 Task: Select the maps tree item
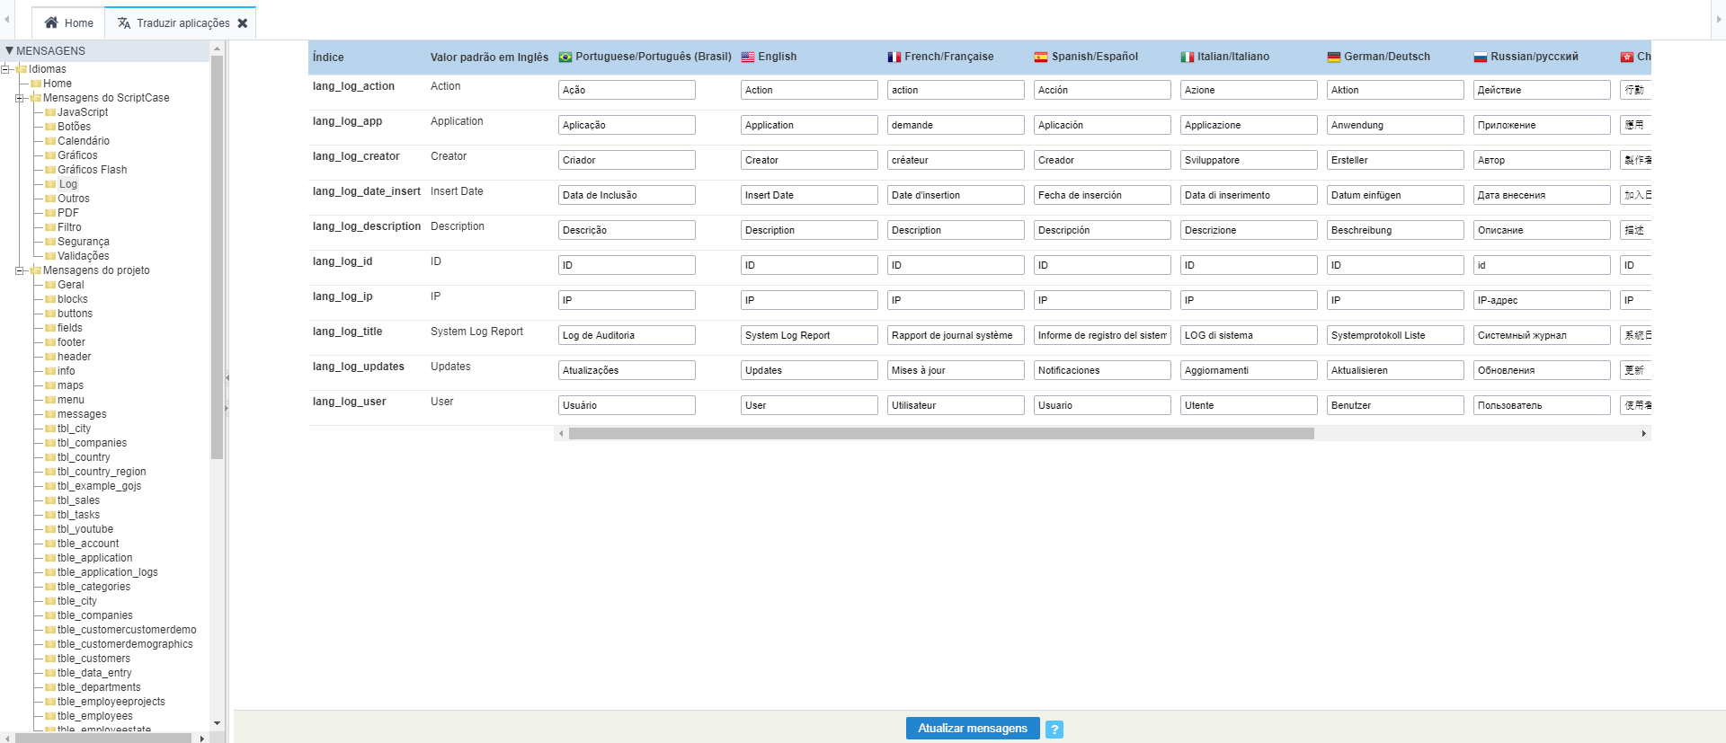[70, 385]
